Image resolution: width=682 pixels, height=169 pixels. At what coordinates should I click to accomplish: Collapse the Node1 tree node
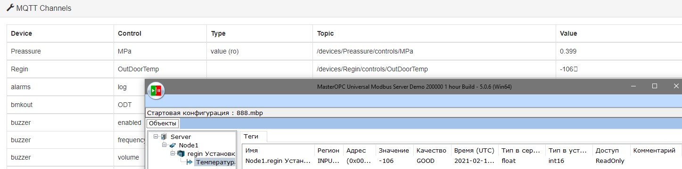click(x=164, y=145)
